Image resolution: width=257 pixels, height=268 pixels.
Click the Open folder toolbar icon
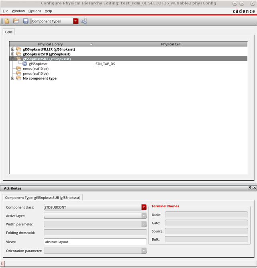[x=16, y=21]
